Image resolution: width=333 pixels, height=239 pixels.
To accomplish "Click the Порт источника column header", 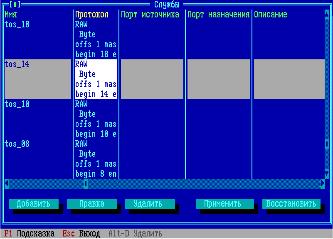I will click(x=150, y=15).
